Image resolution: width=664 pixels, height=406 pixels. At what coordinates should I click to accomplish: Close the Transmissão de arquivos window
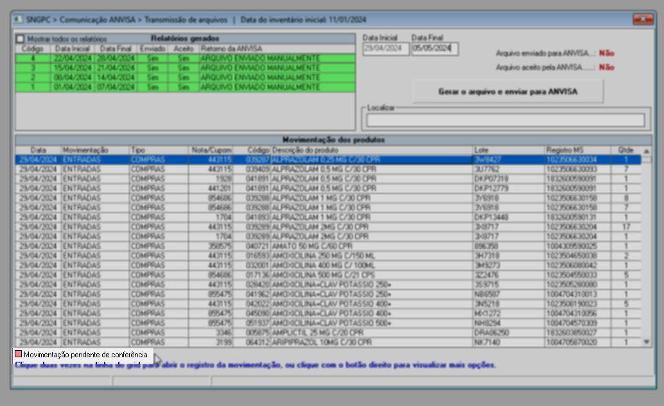tap(643, 19)
